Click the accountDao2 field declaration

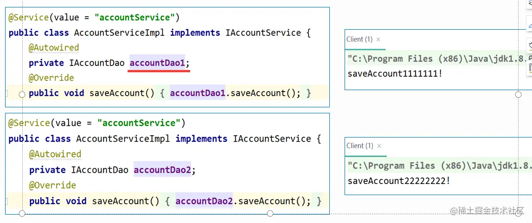(162, 170)
